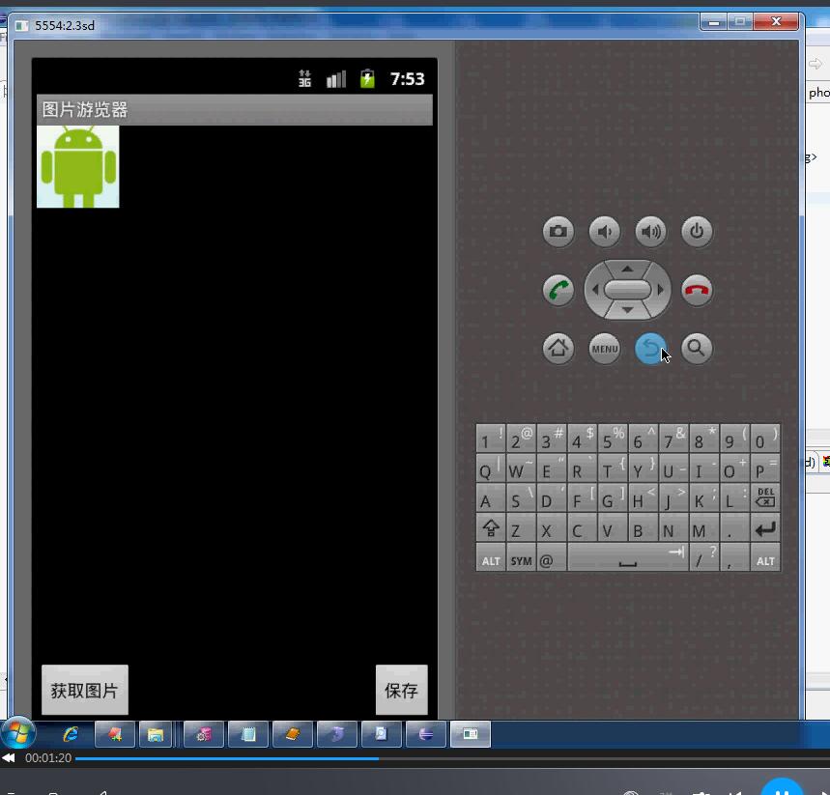Click the 1 key on the number row
The width and height of the screenshot is (830, 795).
click(x=491, y=439)
